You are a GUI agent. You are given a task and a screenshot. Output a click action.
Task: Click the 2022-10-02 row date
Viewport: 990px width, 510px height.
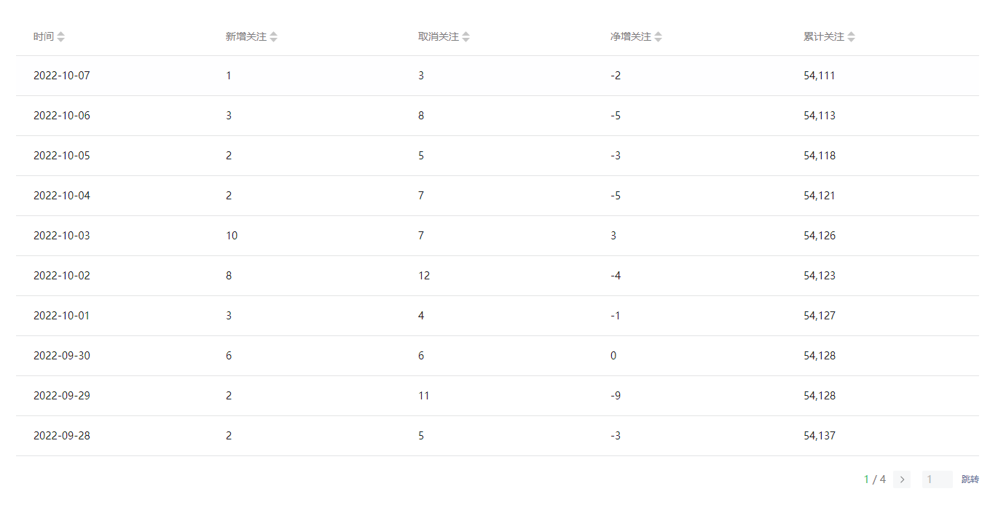point(62,276)
